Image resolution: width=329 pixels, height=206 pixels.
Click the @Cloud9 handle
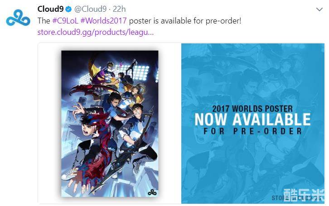click(91, 9)
